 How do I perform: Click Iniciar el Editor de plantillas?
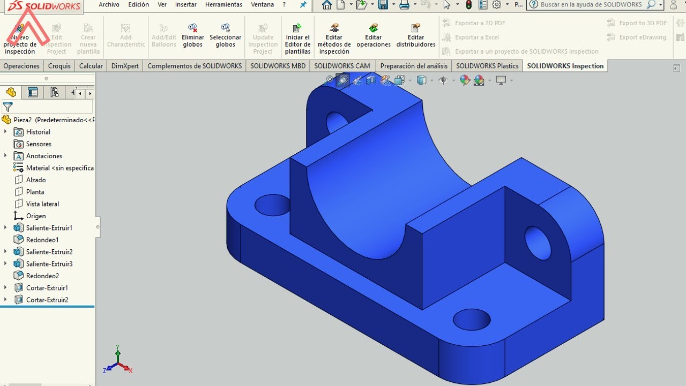297,39
